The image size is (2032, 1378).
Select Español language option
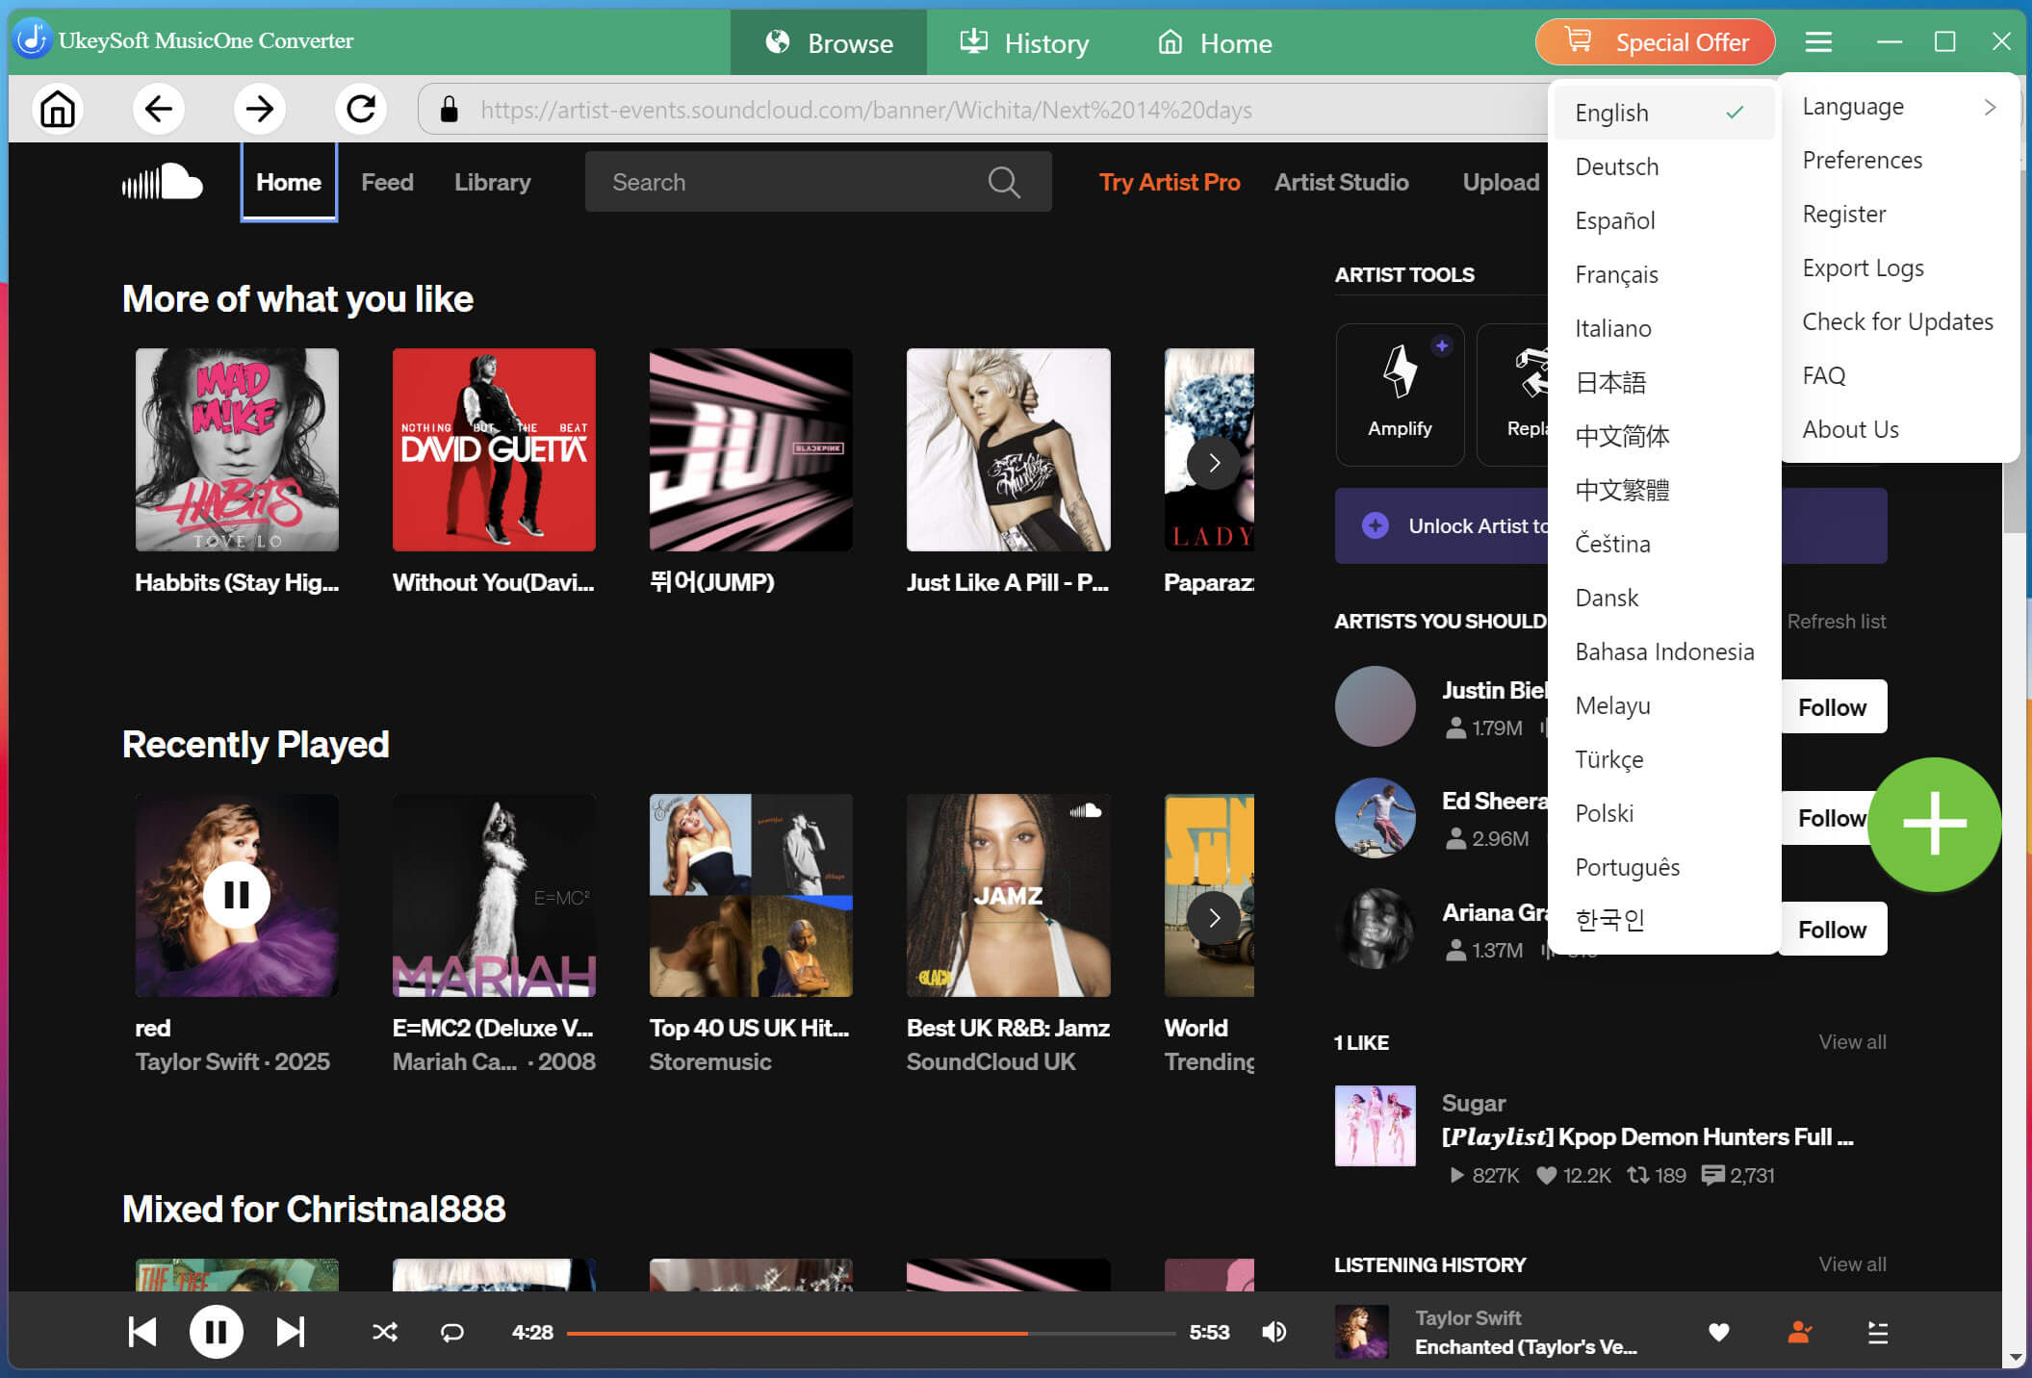click(1663, 220)
